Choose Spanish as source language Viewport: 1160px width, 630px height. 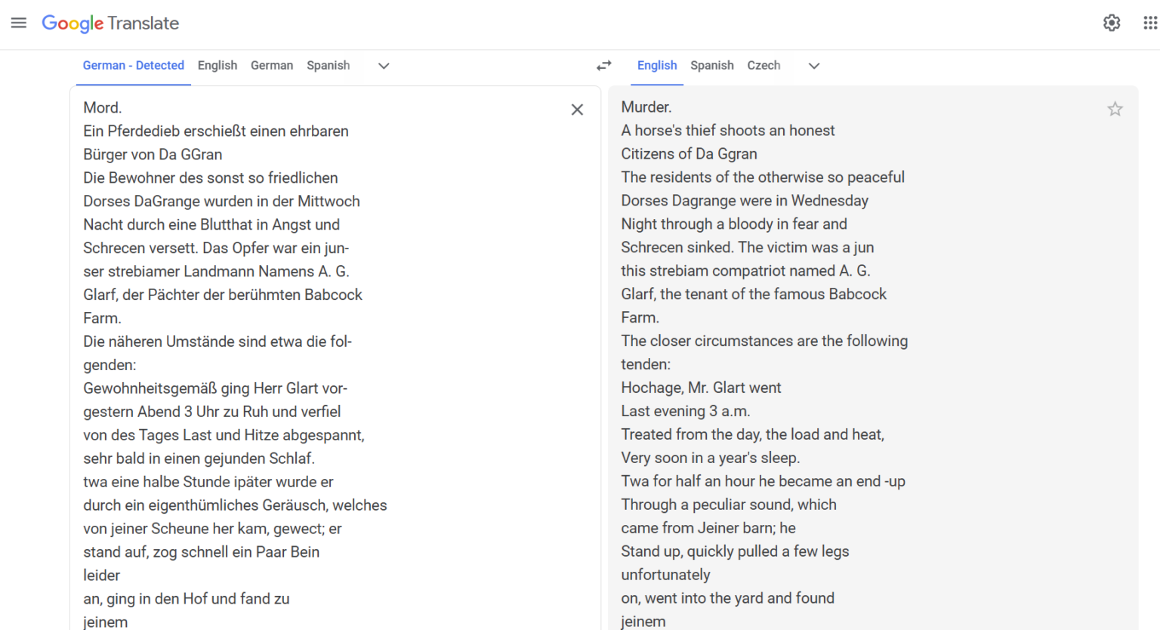(328, 66)
